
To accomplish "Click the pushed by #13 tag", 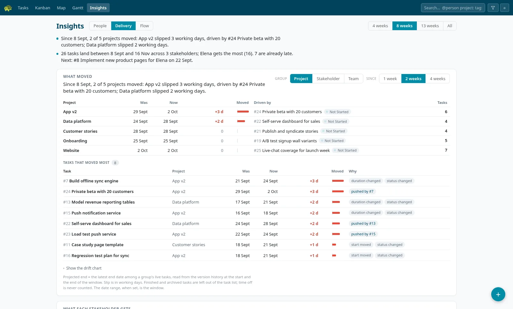I will 363,223.
